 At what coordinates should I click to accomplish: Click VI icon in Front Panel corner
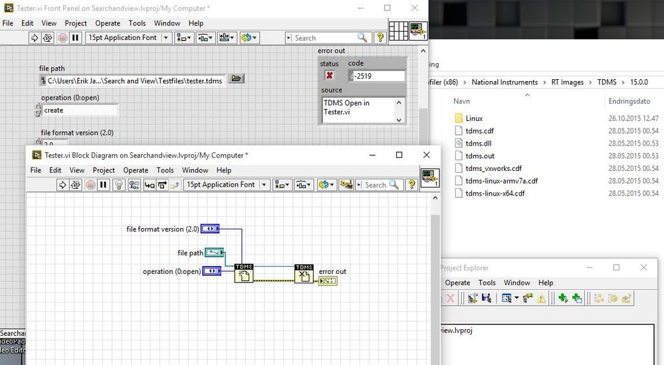click(x=417, y=31)
